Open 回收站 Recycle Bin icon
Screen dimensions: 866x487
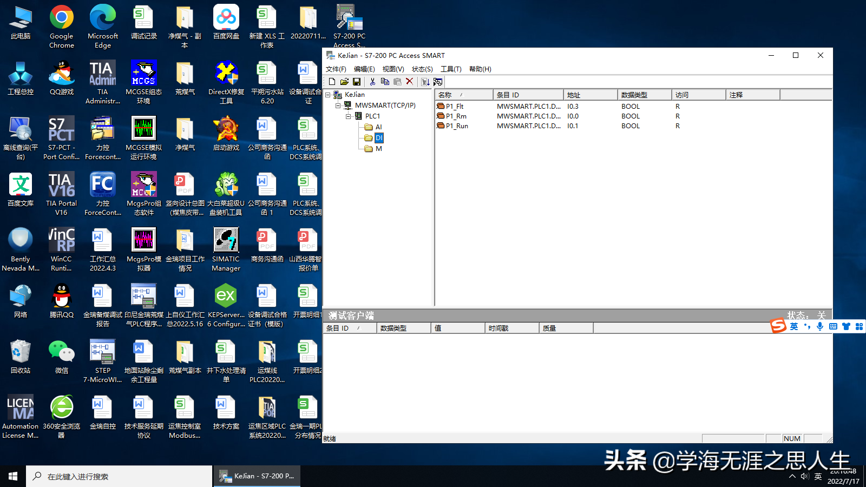21,357
